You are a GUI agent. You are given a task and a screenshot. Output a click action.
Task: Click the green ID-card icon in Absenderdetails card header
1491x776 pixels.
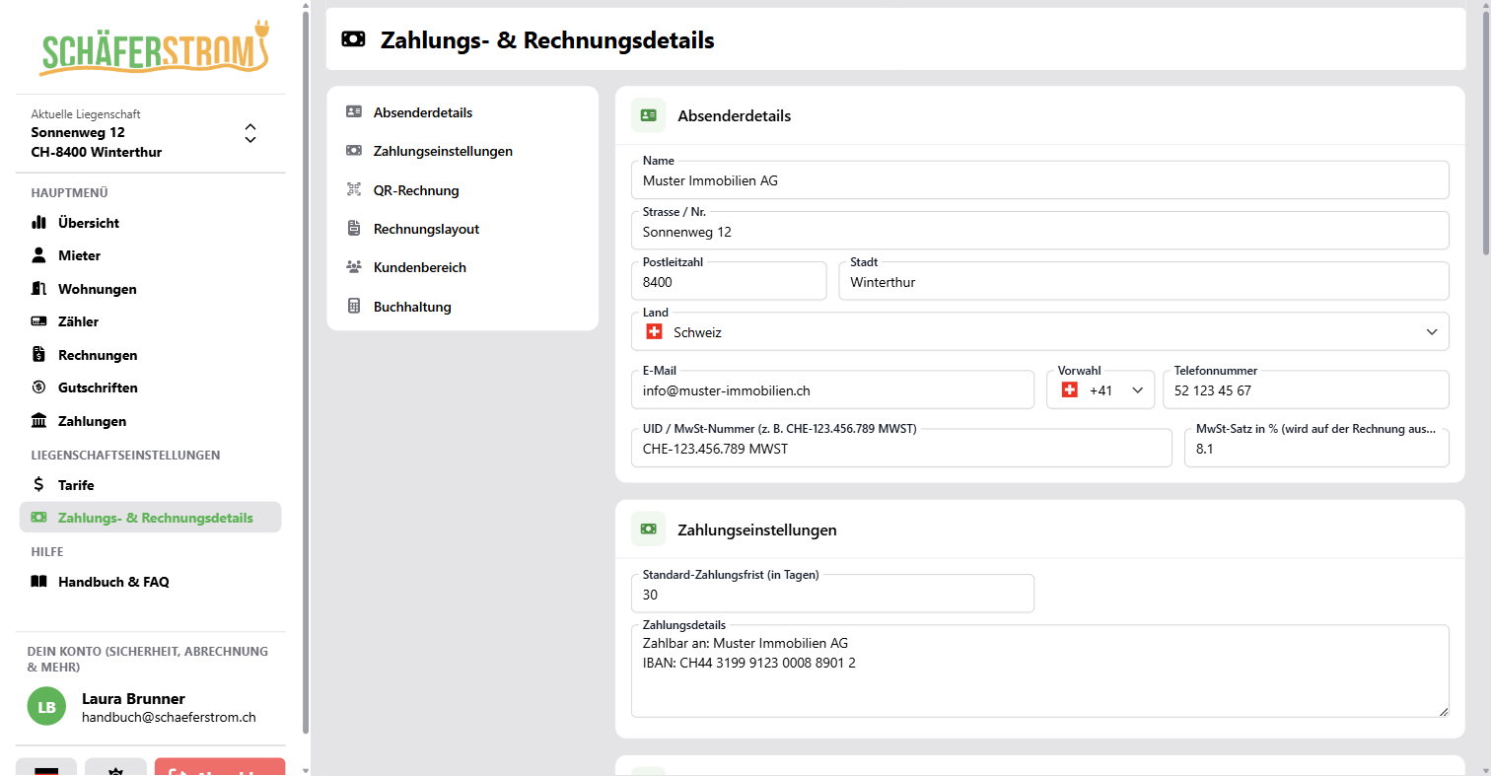click(648, 115)
